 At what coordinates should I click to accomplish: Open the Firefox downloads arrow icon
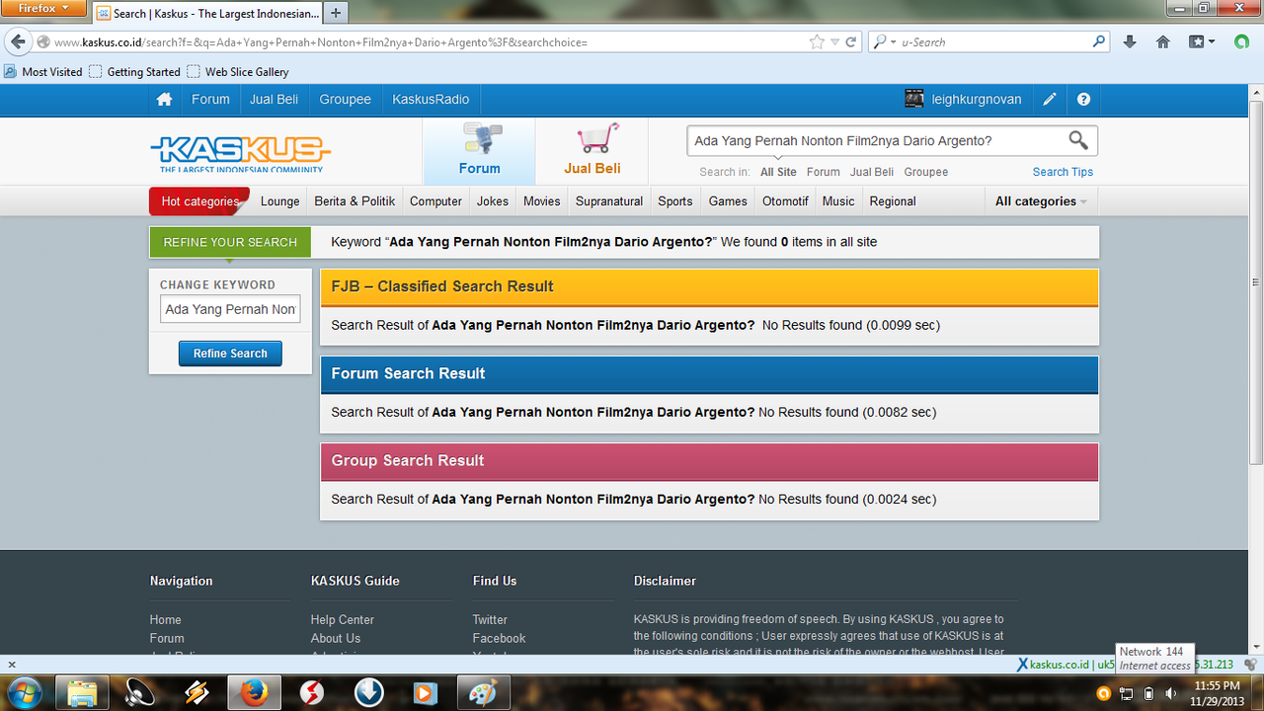1130,42
